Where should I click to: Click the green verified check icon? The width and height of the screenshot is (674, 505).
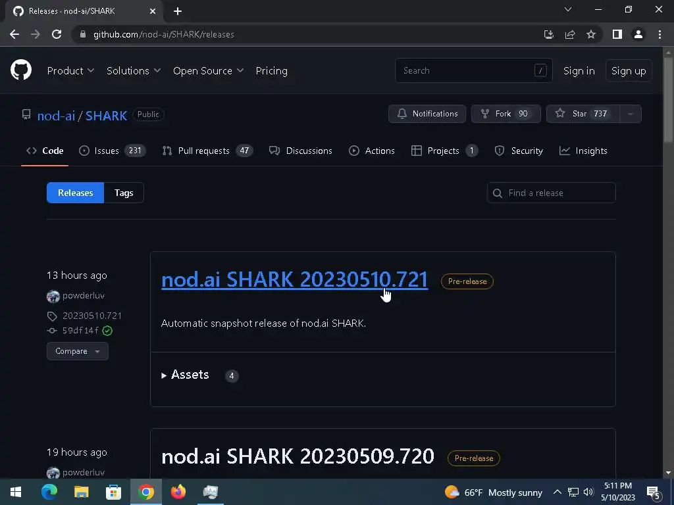coord(107,331)
